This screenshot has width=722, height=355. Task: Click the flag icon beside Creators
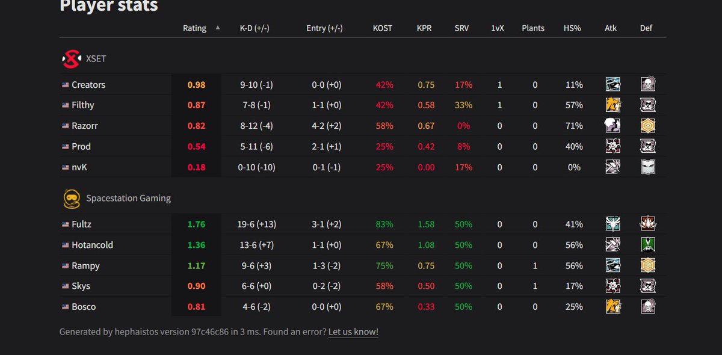point(65,85)
